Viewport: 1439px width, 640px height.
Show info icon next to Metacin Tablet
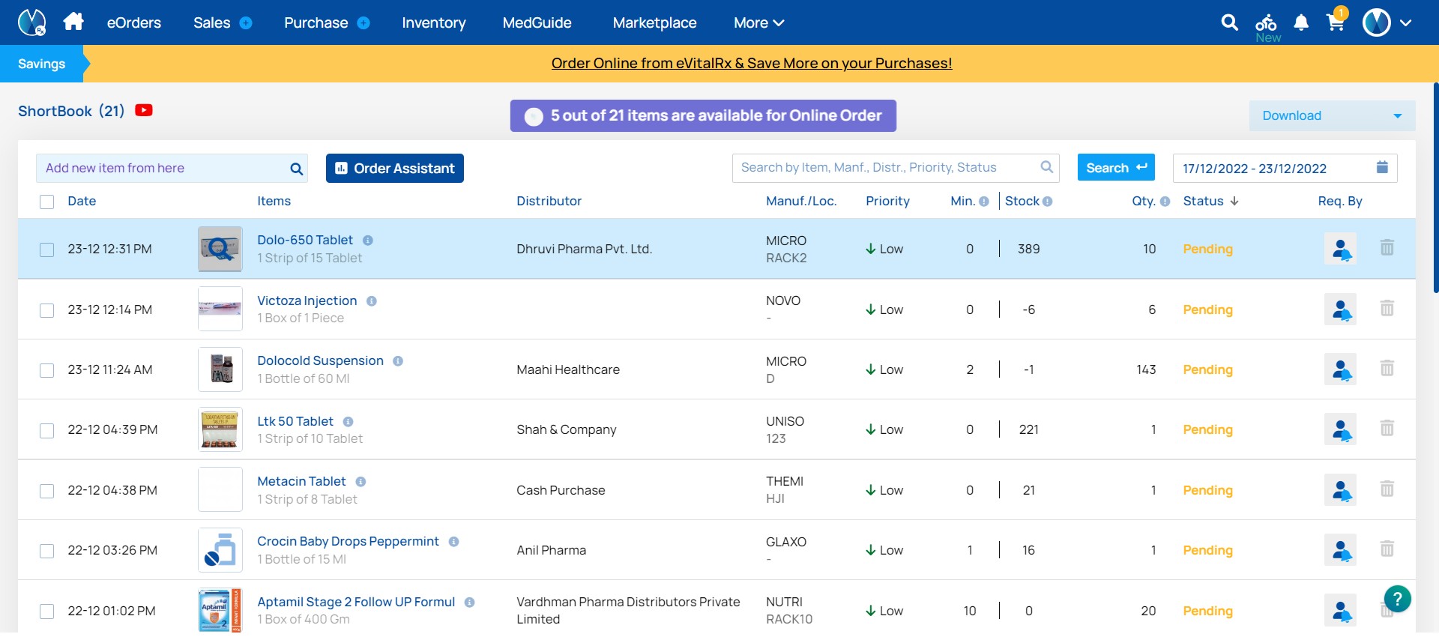[x=360, y=482]
